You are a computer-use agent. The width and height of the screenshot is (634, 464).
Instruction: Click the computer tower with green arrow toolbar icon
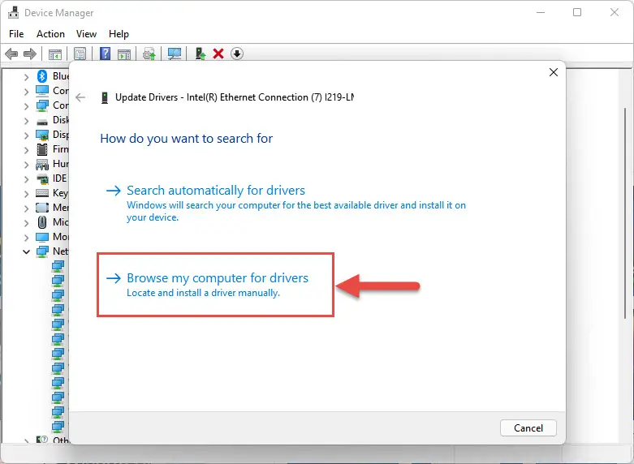[x=201, y=54]
